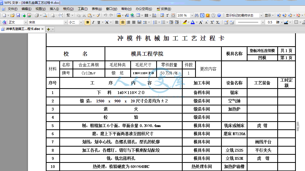This screenshot has height=171, width=305.
Task: Decrease indent of the paragraph
Action: (x=171, y=22)
